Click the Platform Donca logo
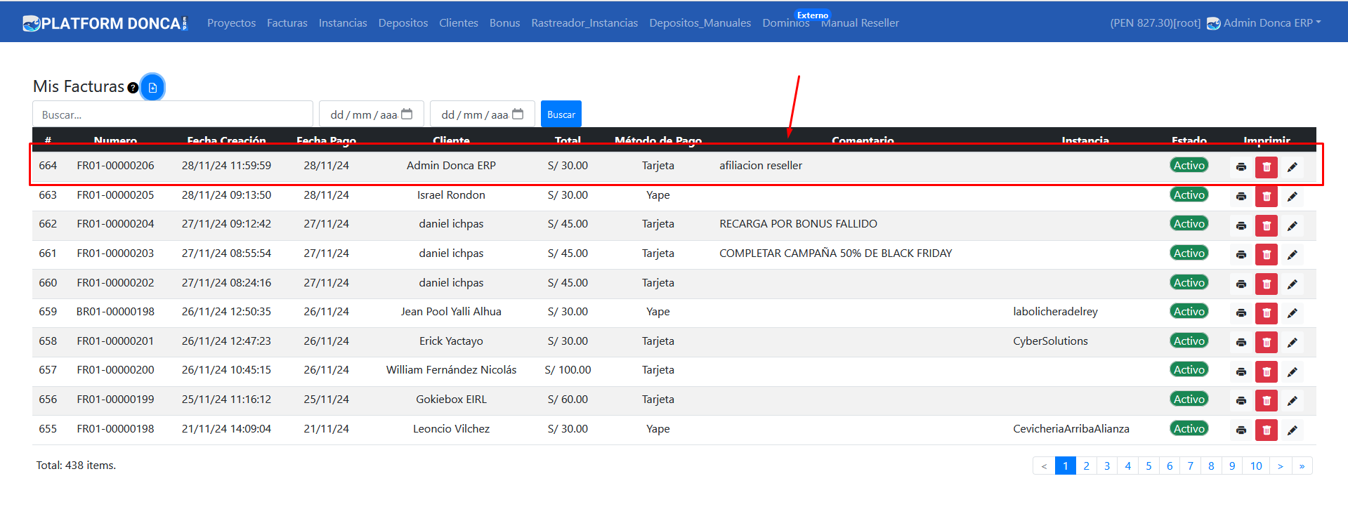1348x521 pixels. pyautogui.click(x=105, y=23)
